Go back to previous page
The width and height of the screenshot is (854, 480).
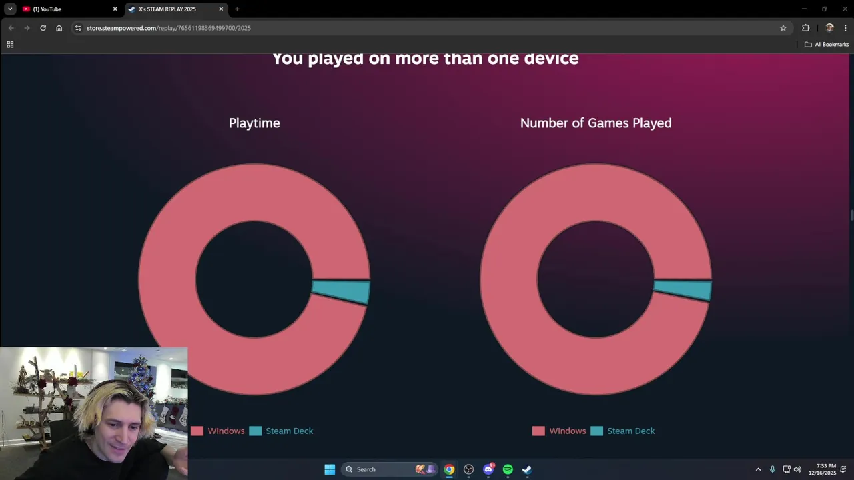coord(11,28)
